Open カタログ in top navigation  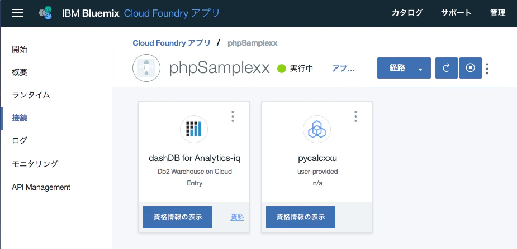[407, 13]
